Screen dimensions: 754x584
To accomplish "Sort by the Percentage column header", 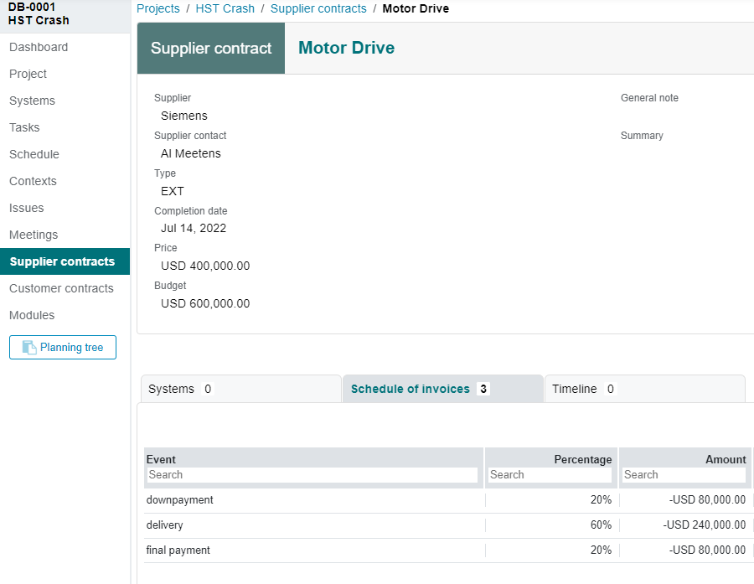I will coord(583,459).
